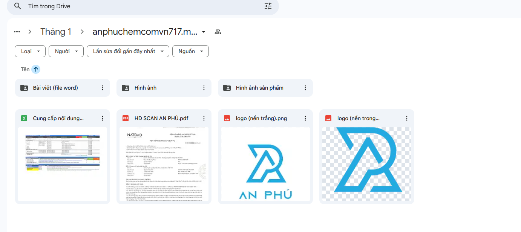This screenshot has width=521, height=232.
Task: Click PDF icon of HD SCAN AN PHÚ
Action: click(126, 118)
